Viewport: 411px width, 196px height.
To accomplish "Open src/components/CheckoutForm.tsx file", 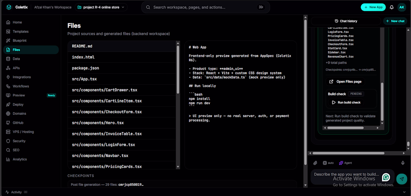I will 122,112.
